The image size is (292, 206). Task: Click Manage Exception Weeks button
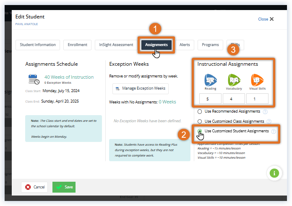point(141,89)
